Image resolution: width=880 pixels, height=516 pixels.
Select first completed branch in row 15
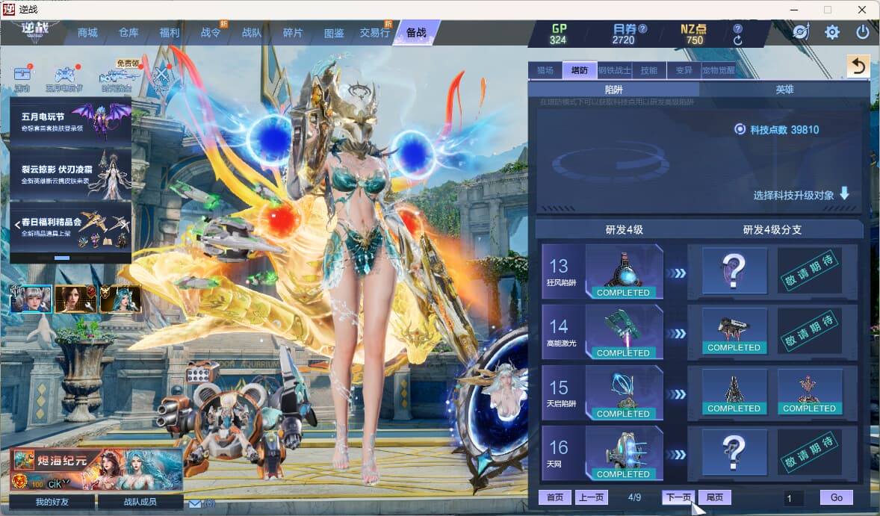coord(734,392)
